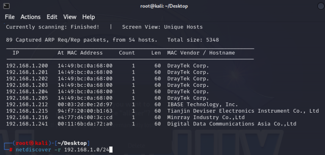Click the At MAC Address column header

(80, 53)
